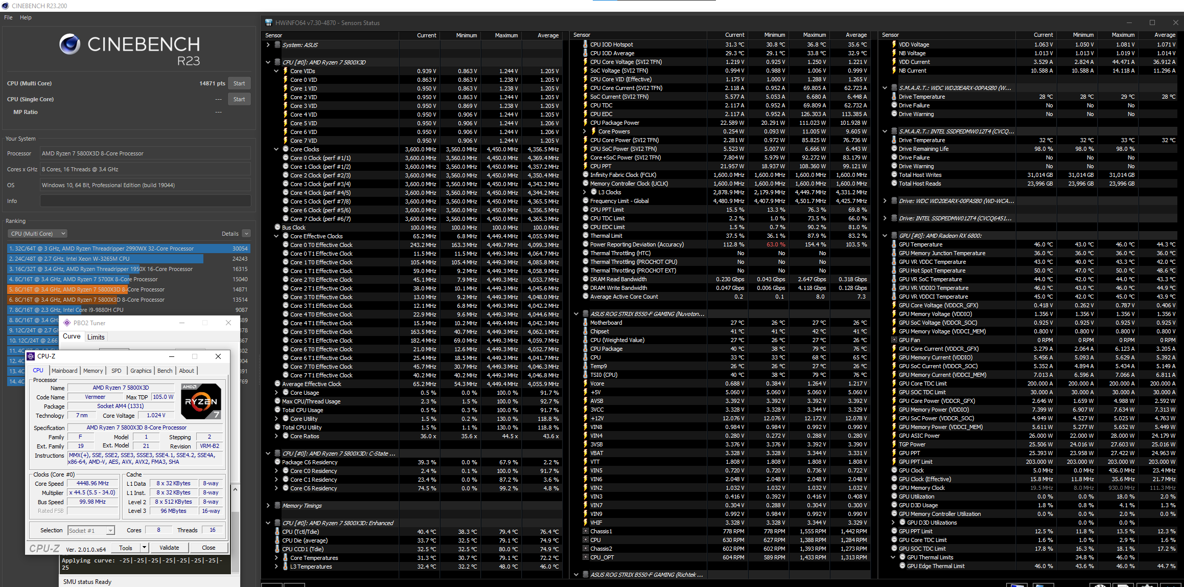Click the icon next to DRAM Read Bandwidth

click(586, 279)
